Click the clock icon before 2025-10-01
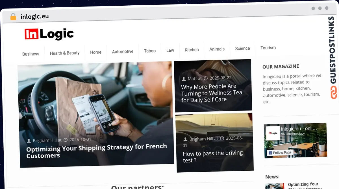This screenshot has width=339, height=189. pos(66,140)
